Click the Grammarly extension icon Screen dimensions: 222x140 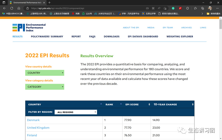pyautogui.click(x=173, y=8)
